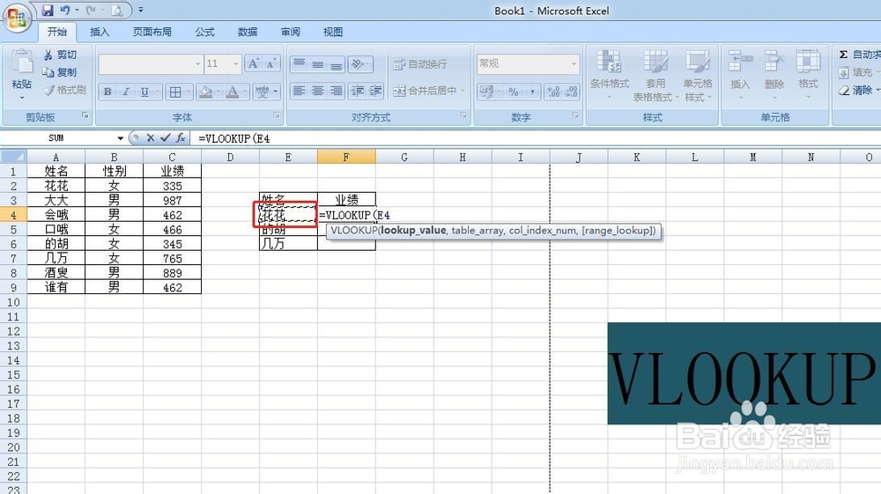This screenshot has height=494, width=881.
Task: Undo the last action
Action: 65,10
